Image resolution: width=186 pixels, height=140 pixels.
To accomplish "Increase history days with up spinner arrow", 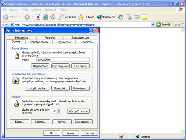I will pos(59,110).
